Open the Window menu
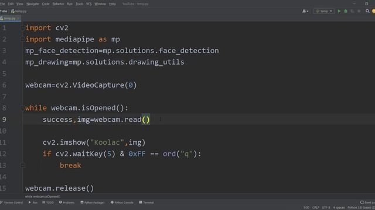Image resolution: width=375 pixels, height=210 pixels. [100, 4]
